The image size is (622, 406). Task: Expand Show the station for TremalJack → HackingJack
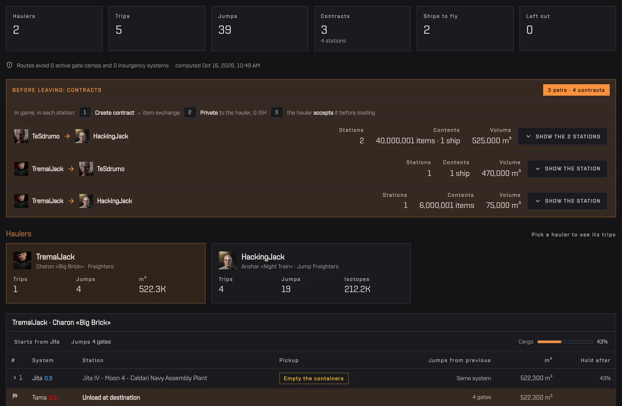567,201
